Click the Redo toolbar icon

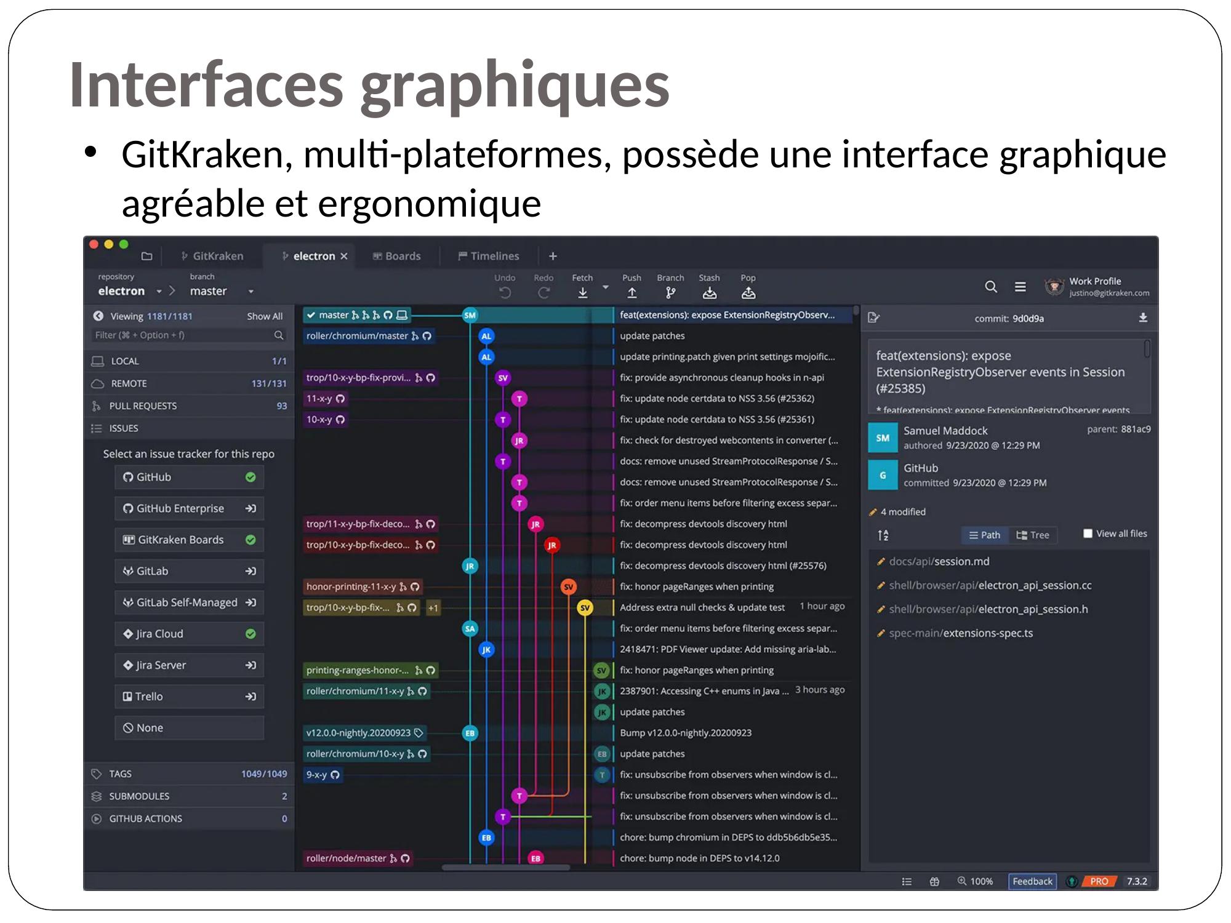[x=543, y=293]
